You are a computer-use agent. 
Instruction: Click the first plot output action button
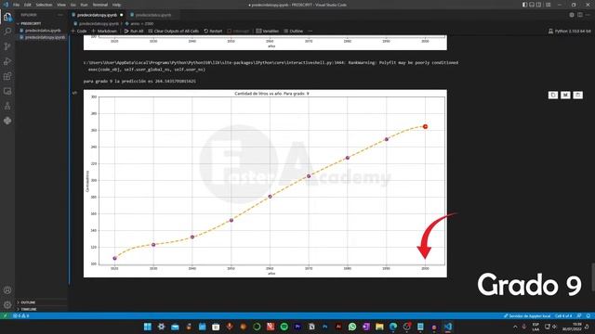[x=553, y=95]
